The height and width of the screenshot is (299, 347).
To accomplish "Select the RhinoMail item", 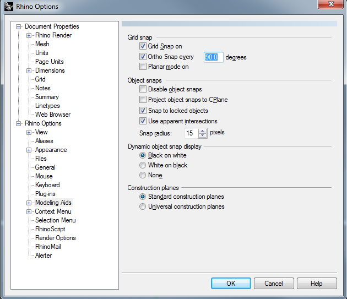I will coord(48,247).
